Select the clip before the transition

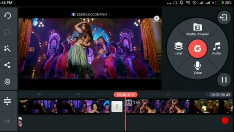64,107
